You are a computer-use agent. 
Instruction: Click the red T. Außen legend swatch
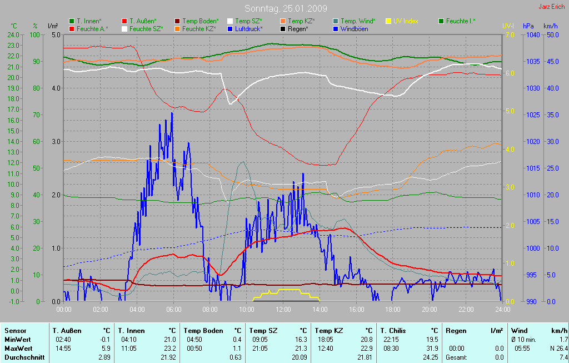124,22
